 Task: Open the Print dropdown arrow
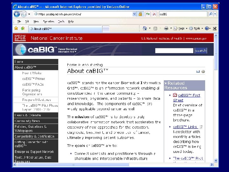pyautogui.click(x=171, y=28)
